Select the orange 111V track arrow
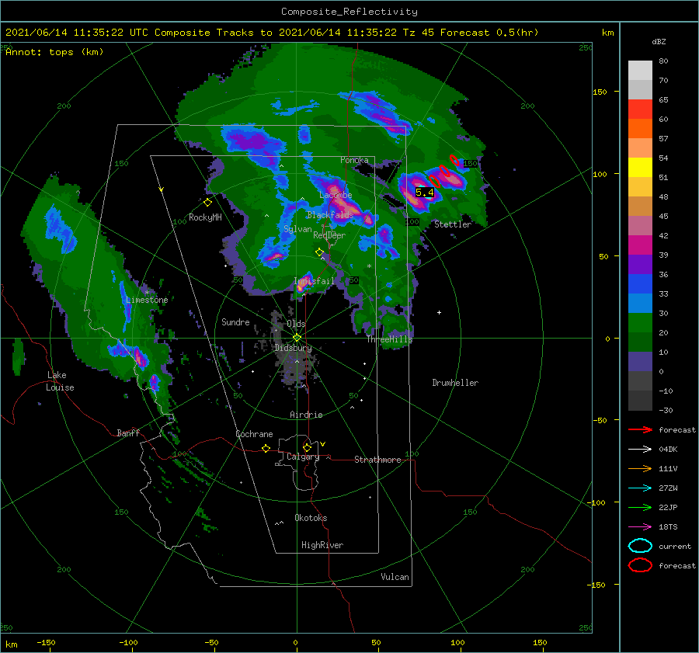Image resolution: width=699 pixels, height=653 pixels. point(640,468)
